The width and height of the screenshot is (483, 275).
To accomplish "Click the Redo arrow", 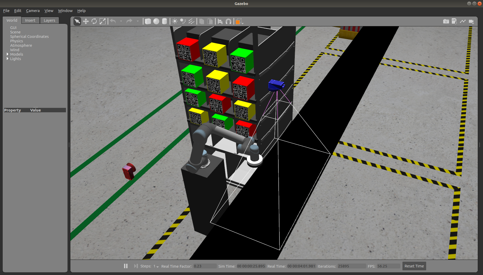I will [x=129, y=21].
